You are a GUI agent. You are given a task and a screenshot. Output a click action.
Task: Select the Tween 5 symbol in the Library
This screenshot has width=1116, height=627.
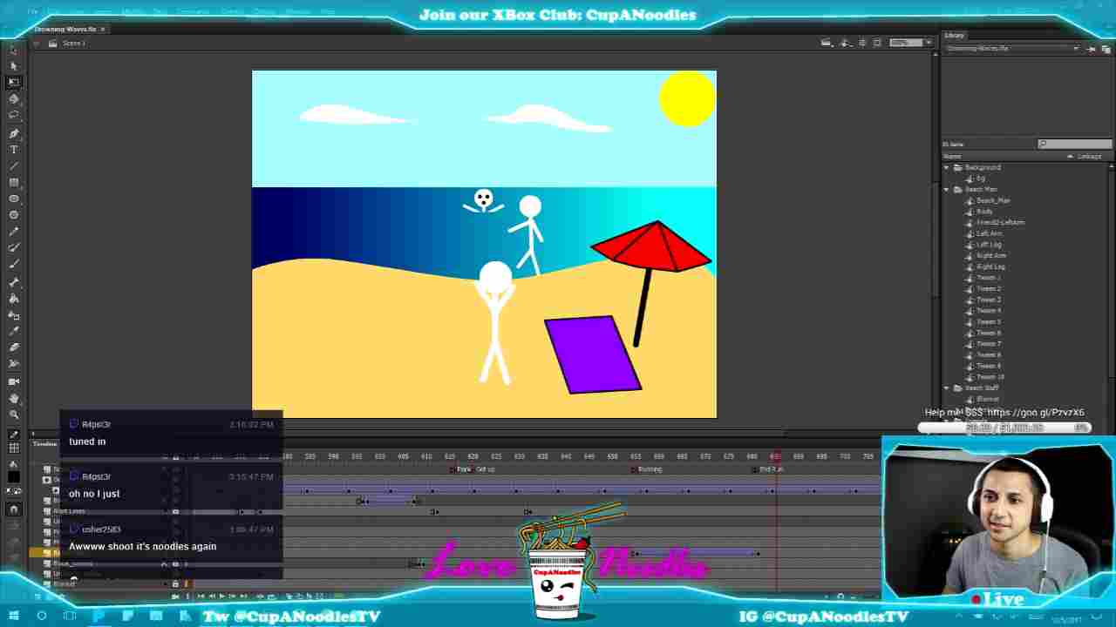point(986,321)
